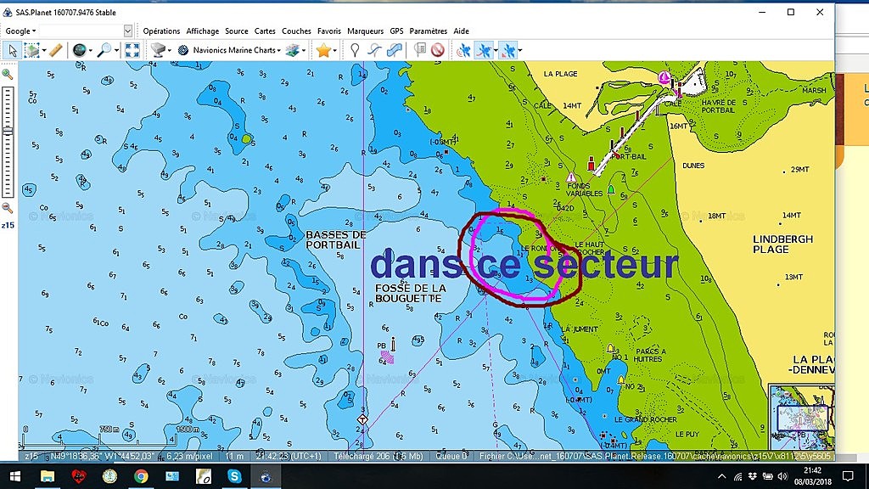Open the GPS menu
869x489 pixels.
pos(397,31)
